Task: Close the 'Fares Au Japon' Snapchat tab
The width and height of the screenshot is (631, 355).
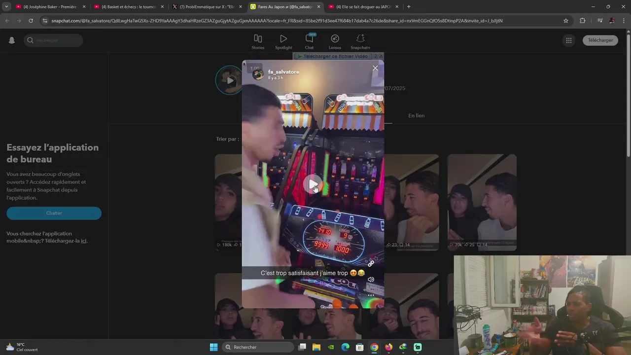Action: 318,7
